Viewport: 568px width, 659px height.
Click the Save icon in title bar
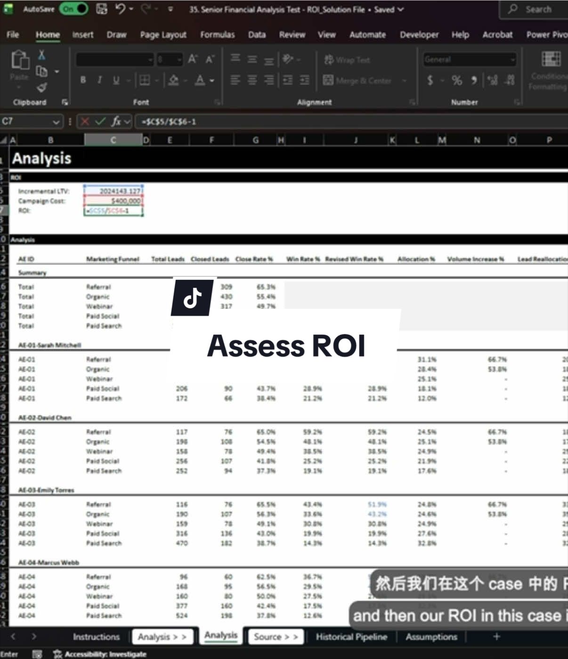pos(101,9)
